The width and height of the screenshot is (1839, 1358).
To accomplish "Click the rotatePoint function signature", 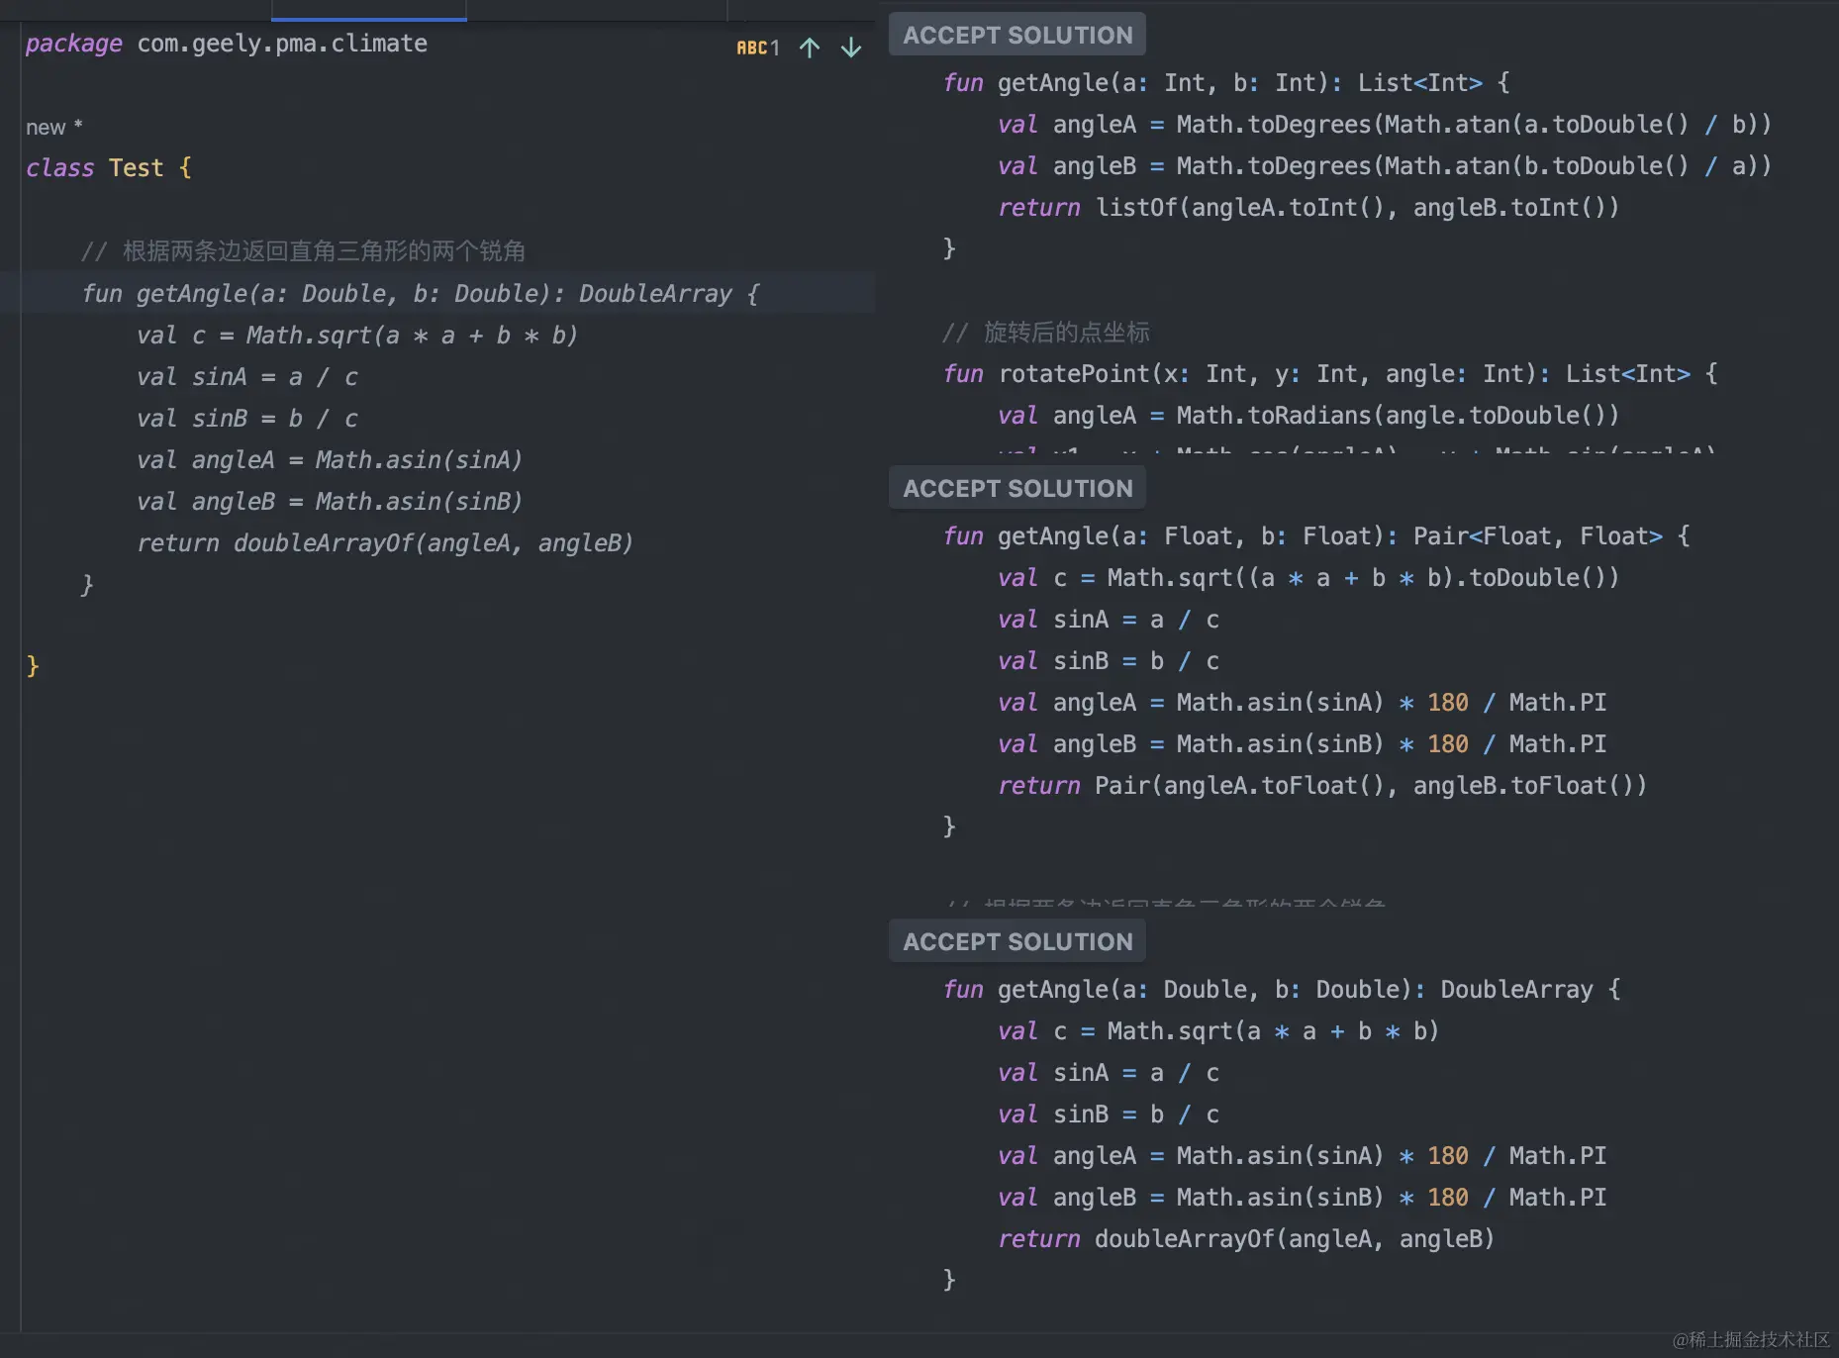I will pyautogui.click(x=1330, y=374).
